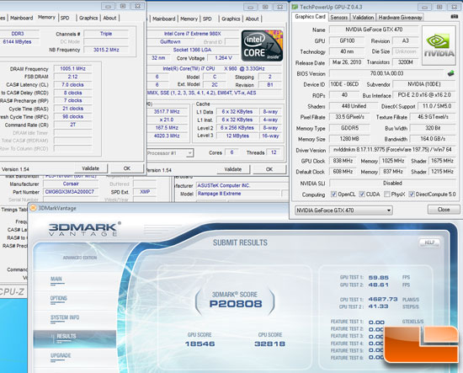The image size is (463, 373).
Task: Switch to the Validation tab in GPU-Z
Action: 363,18
